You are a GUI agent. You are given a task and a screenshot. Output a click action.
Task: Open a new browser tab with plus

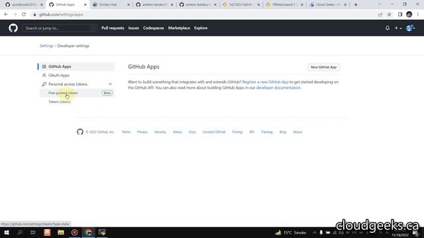pyautogui.click(x=356, y=5)
